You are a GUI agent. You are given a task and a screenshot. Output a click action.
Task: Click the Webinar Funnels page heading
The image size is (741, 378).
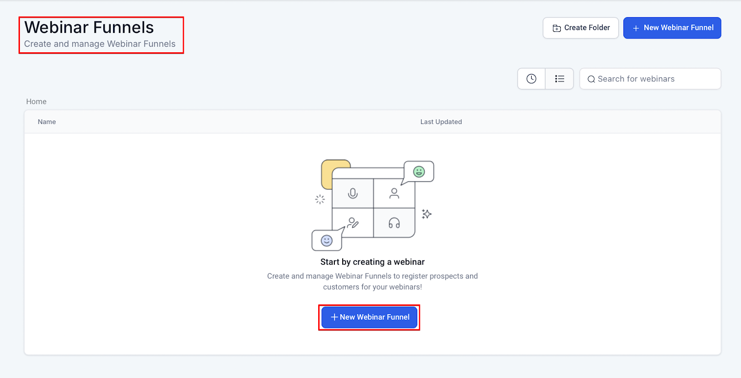tap(89, 27)
